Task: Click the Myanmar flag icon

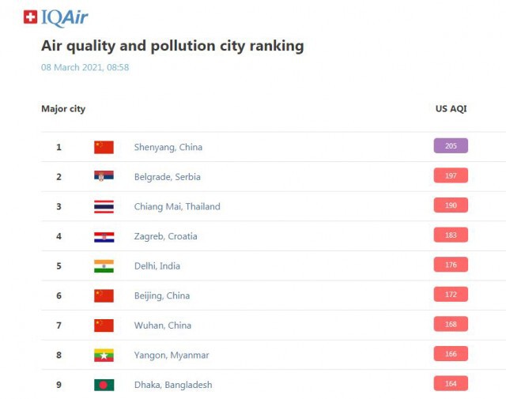Action: (x=104, y=356)
